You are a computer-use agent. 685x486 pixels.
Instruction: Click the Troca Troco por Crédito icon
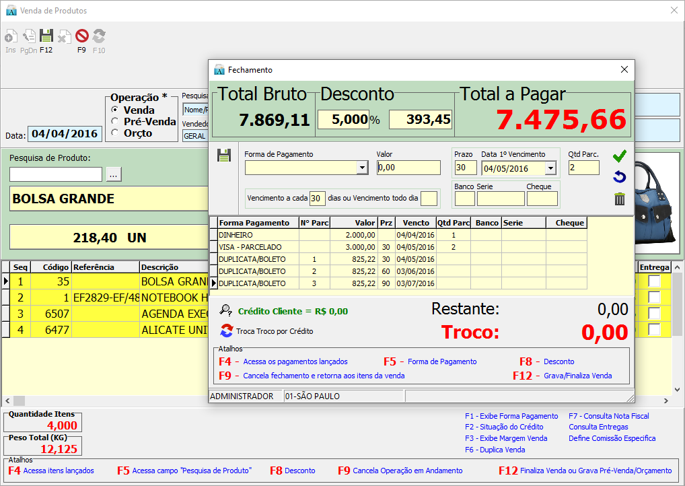[226, 331]
